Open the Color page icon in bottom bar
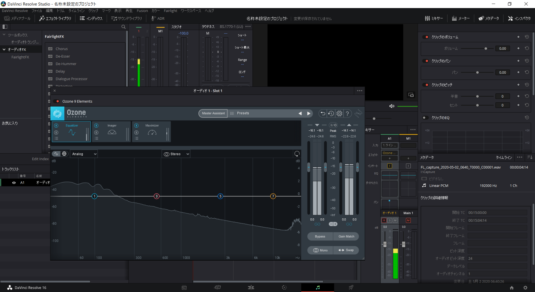535x292 pixels. click(284, 287)
